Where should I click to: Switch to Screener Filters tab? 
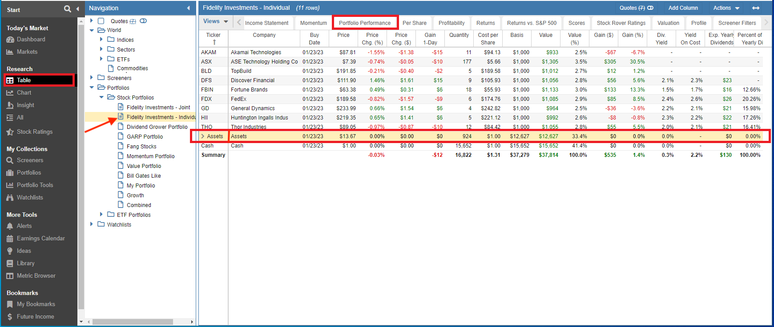click(x=737, y=23)
